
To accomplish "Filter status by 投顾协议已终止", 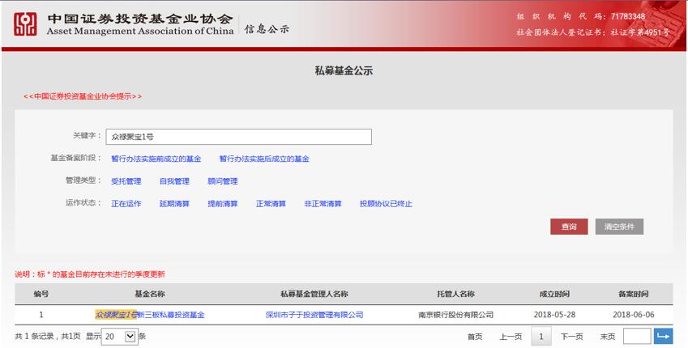I will [386, 204].
